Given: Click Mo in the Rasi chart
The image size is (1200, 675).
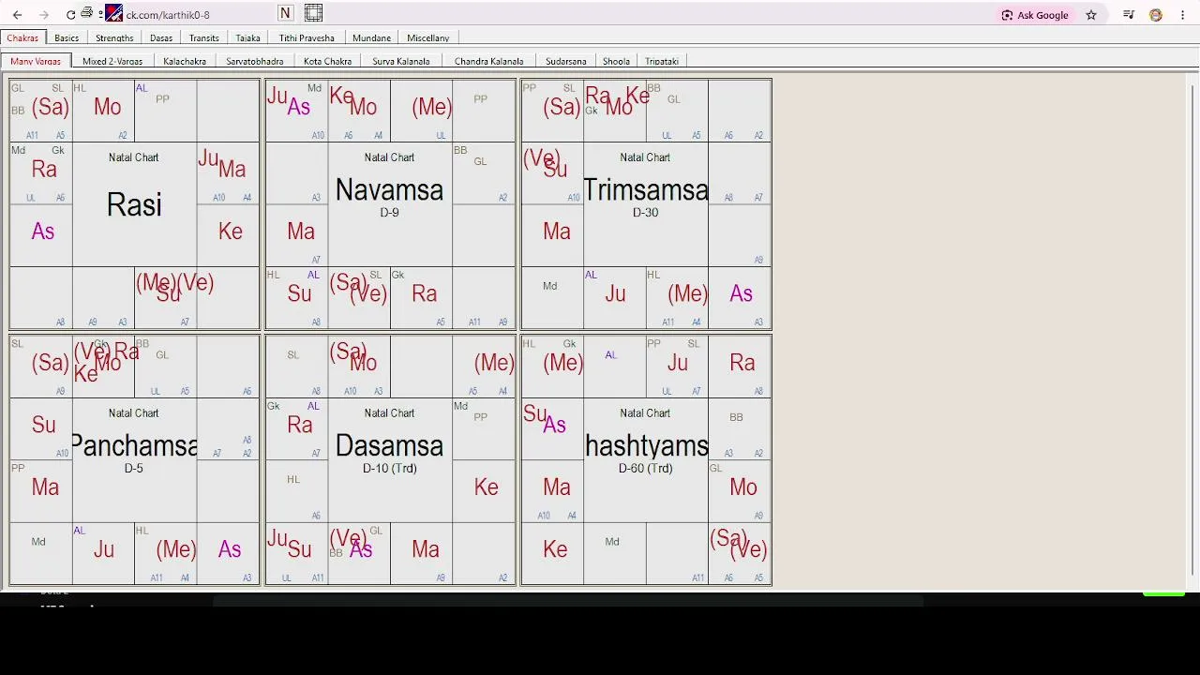Looking at the screenshot, I should (x=107, y=107).
